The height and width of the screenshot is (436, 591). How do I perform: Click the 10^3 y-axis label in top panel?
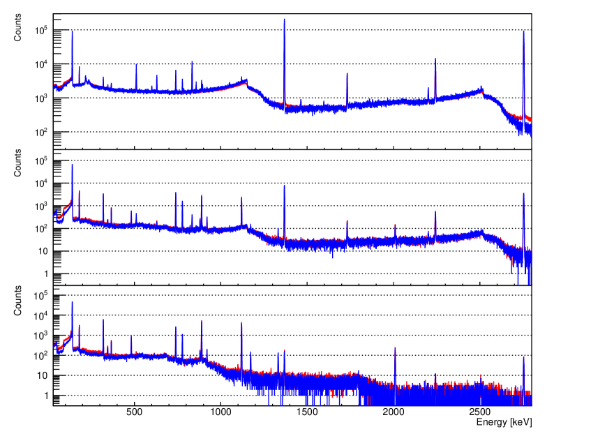tap(41, 98)
